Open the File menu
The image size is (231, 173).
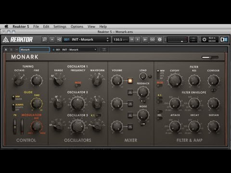point(36,26)
